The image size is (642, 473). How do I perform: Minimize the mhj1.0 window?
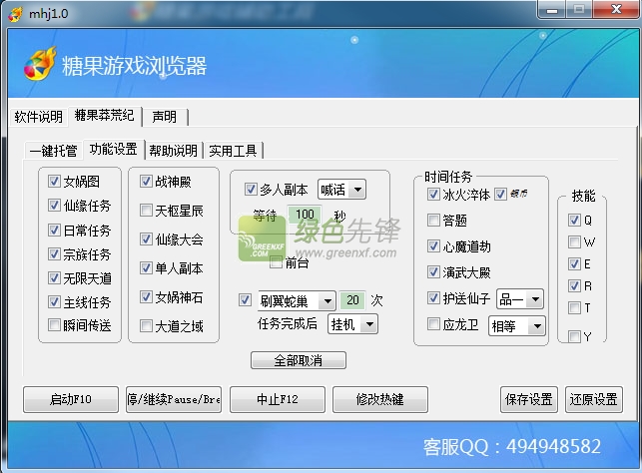click(551, 9)
